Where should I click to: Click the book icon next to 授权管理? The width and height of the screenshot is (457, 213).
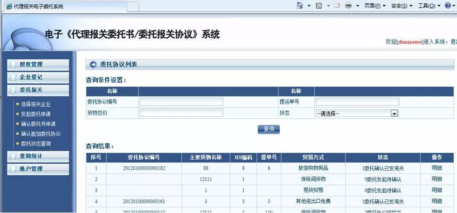coord(13,65)
